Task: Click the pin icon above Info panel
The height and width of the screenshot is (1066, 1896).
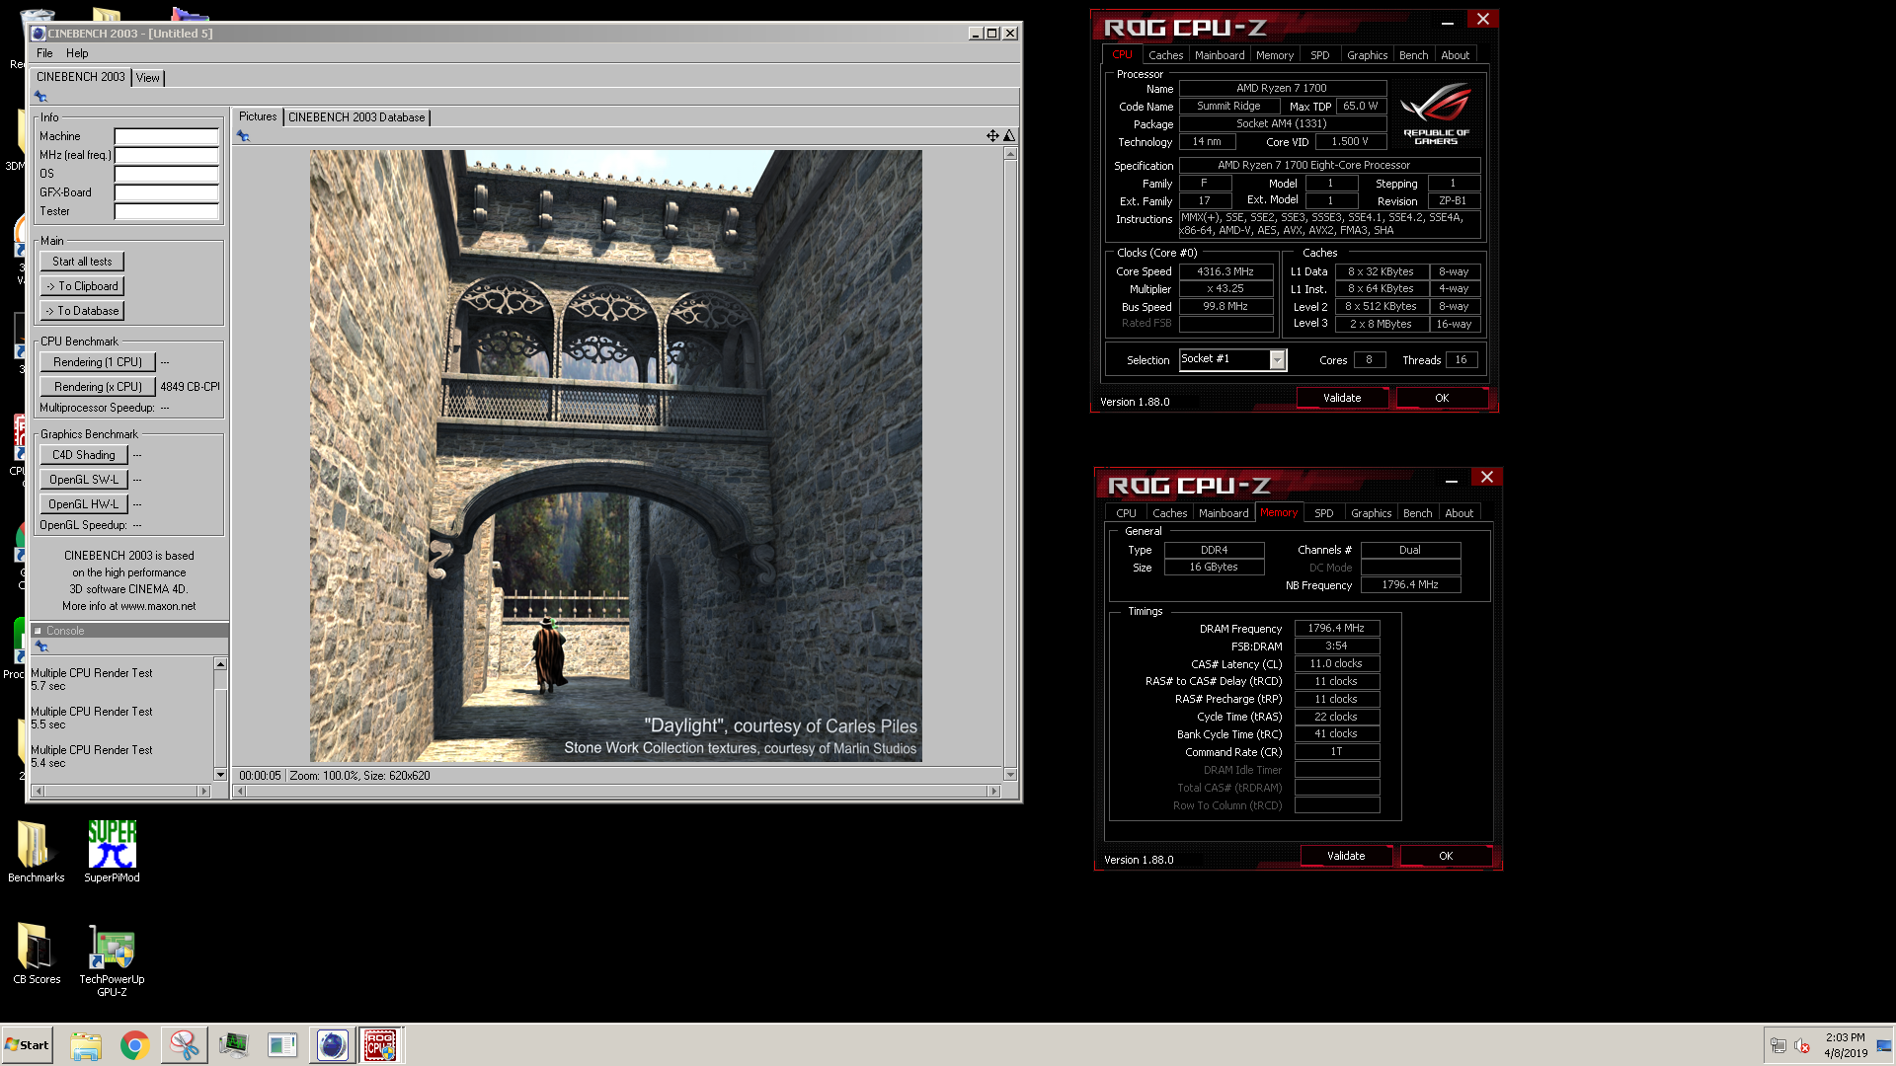Action: pyautogui.click(x=40, y=97)
